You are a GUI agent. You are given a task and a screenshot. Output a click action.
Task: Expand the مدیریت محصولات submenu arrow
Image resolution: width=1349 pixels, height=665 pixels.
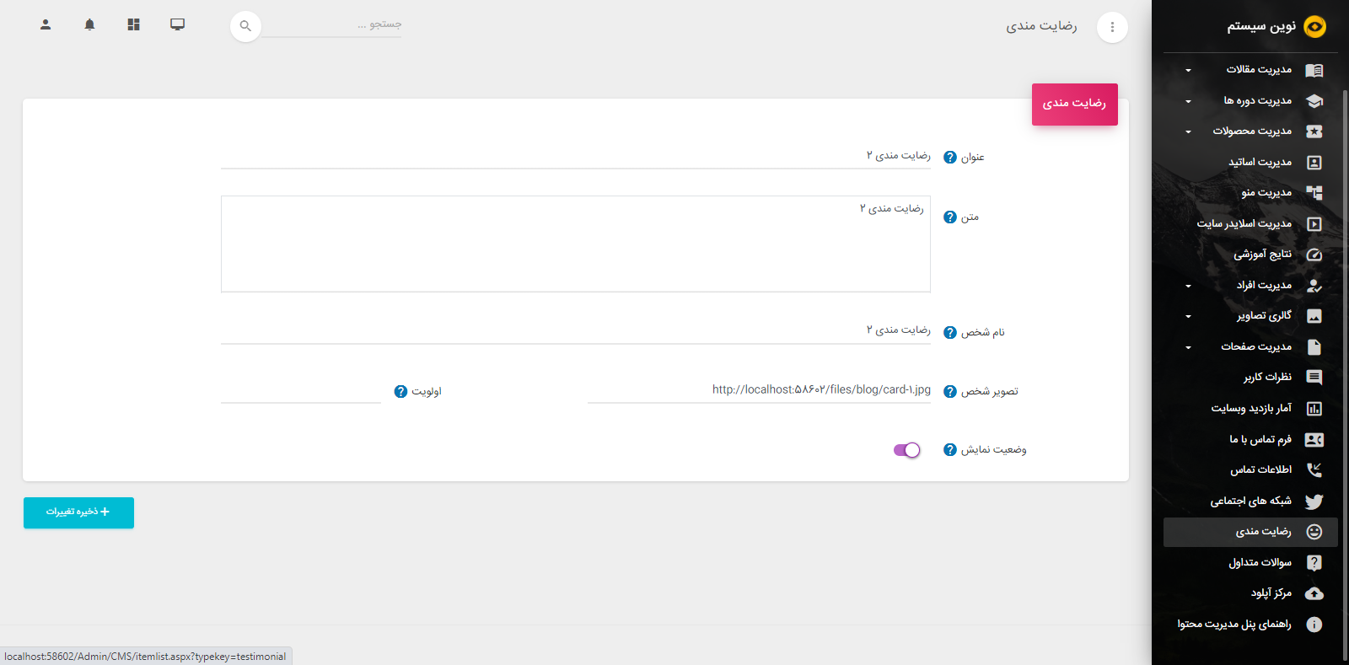pos(1188,131)
